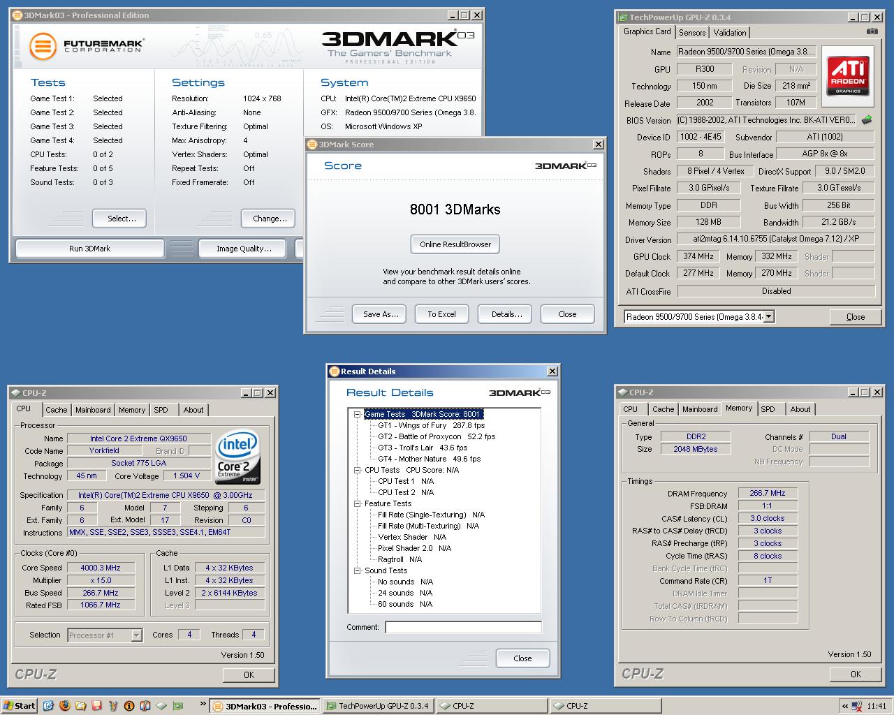
Task: Collapse the Sound Tests tree node
Action: [x=357, y=570]
